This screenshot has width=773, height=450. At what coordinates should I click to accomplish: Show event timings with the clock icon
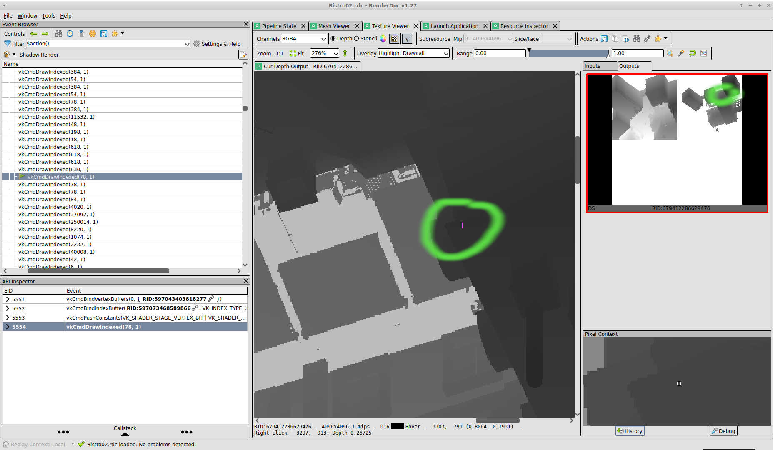click(x=70, y=34)
